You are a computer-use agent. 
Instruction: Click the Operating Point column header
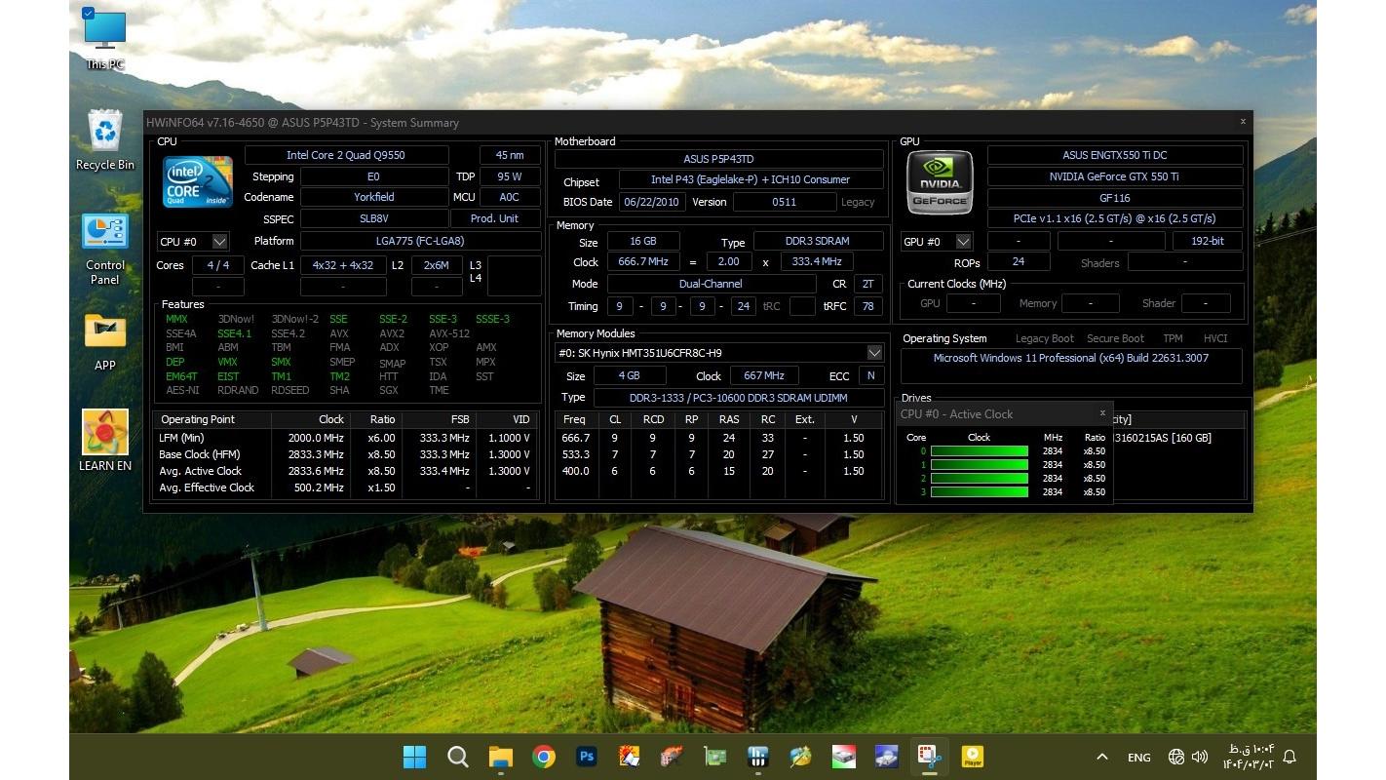point(198,419)
